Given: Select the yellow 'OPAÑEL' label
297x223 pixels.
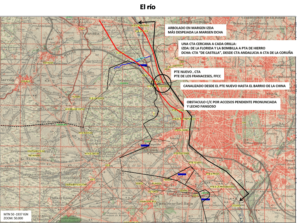Looking at the screenshot, I should (184, 190).
